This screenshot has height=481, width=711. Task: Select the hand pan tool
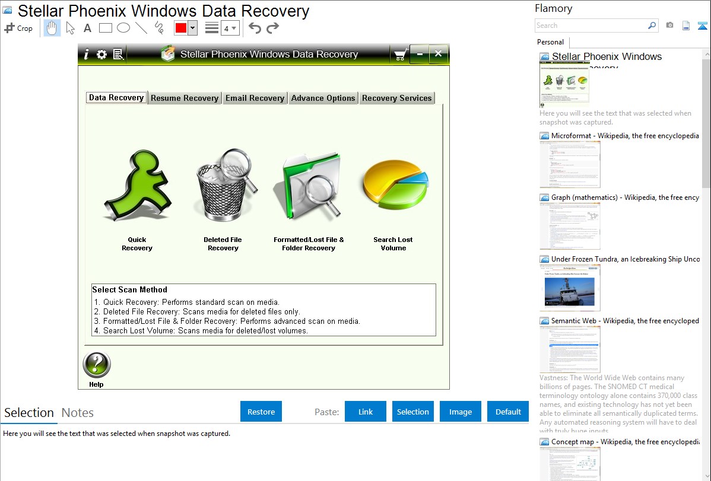click(x=52, y=28)
